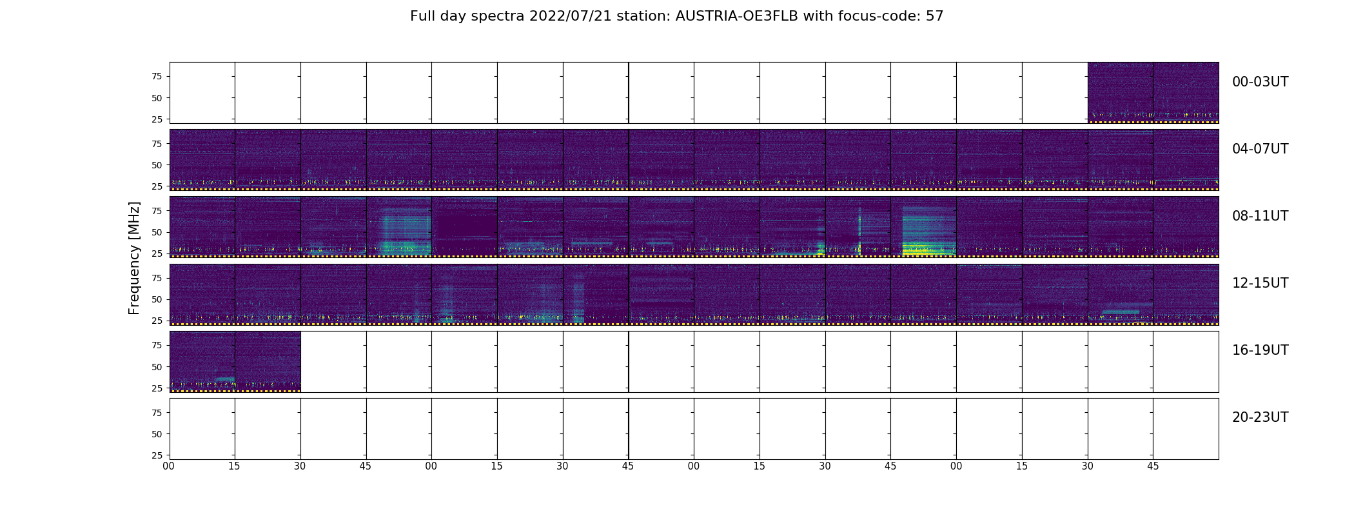Click the 50 MHz tick of the 04-07UT row
Screen dimensions: 1354x516
(156, 165)
